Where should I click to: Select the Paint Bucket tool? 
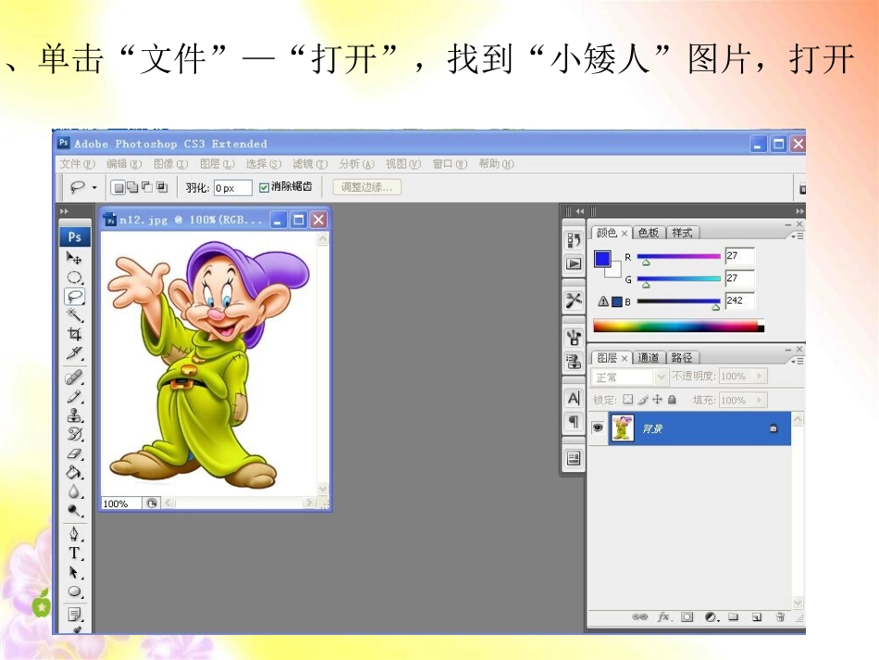[74, 472]
